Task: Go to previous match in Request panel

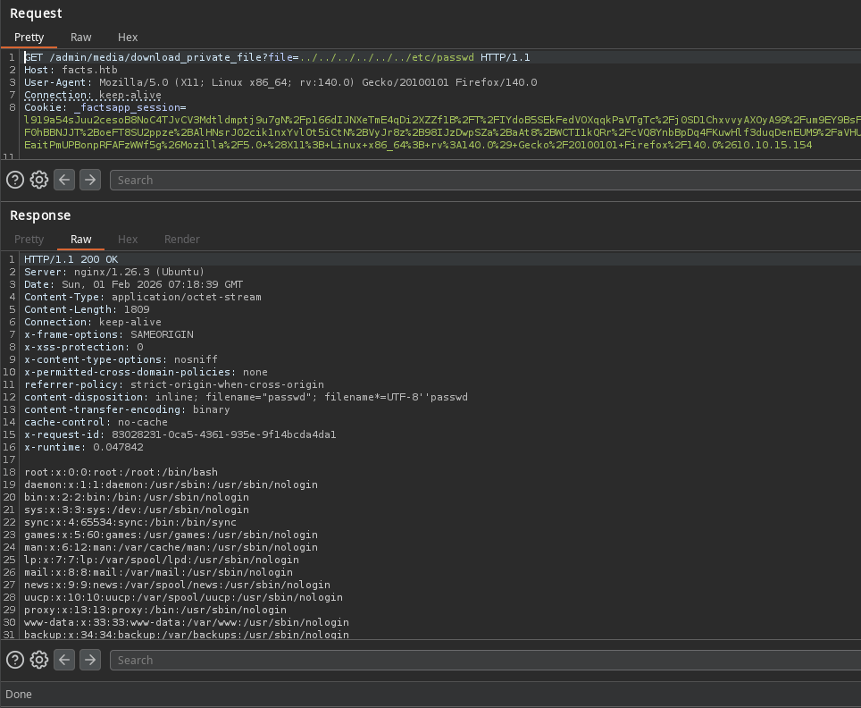Action: coord(64,180)
